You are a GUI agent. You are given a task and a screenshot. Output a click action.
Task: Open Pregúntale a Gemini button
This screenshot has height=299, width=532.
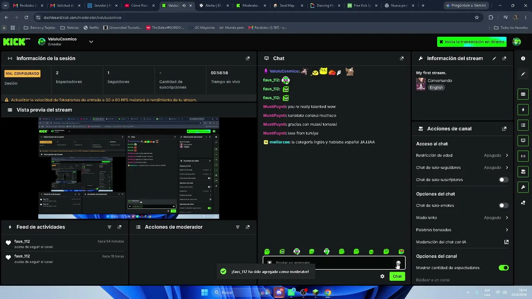[x=465, y=5]
